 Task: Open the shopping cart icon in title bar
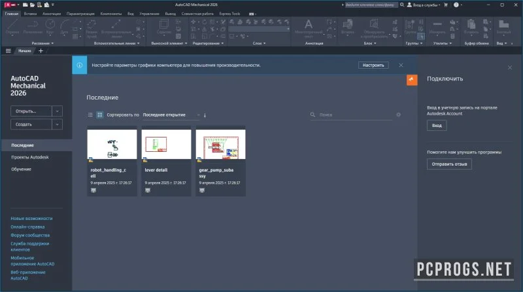[446, 5]
